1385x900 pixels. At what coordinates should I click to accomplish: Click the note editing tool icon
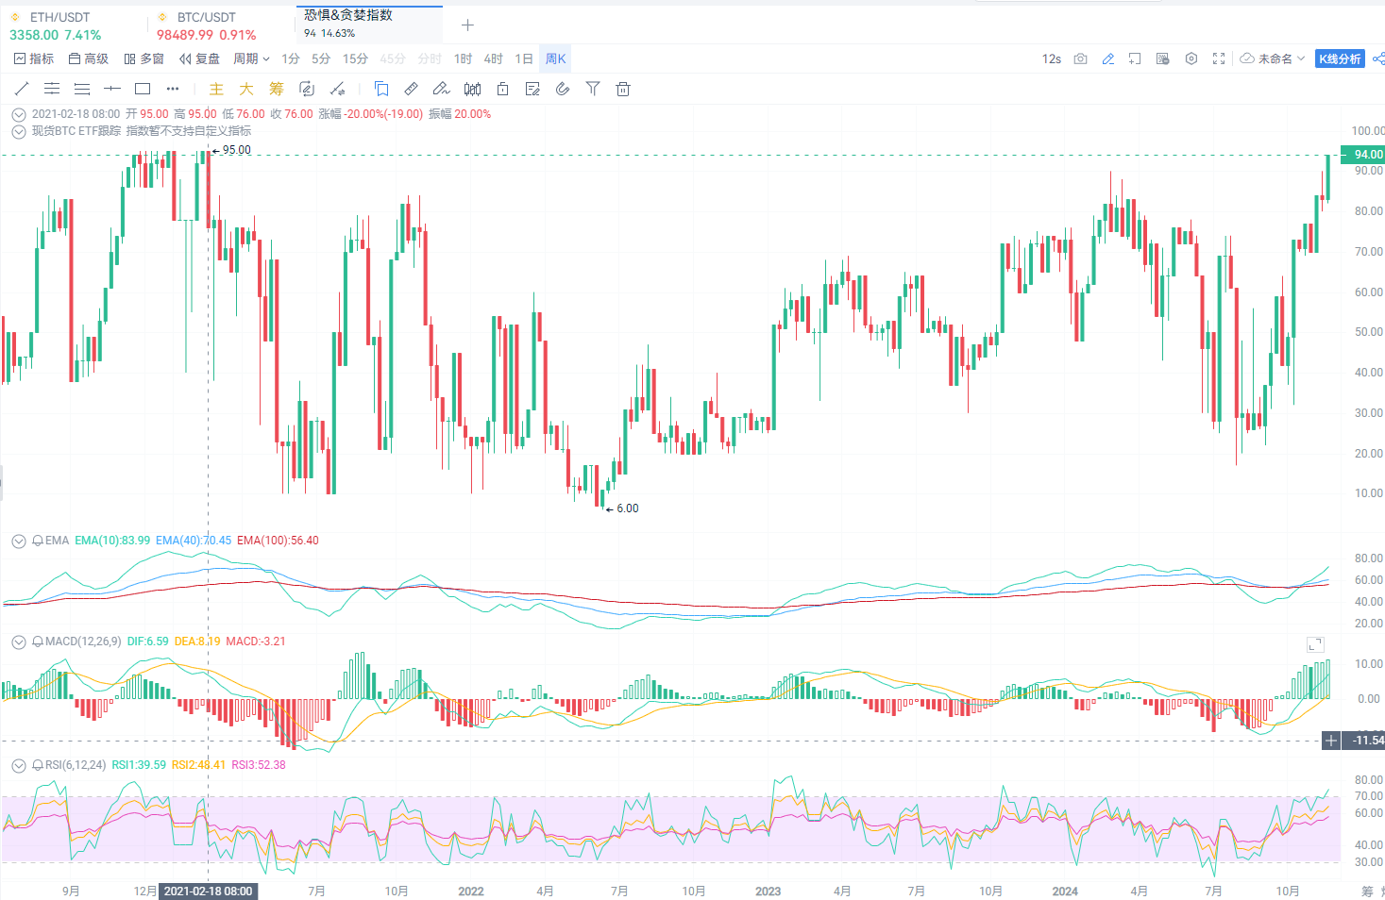(532, 89)
